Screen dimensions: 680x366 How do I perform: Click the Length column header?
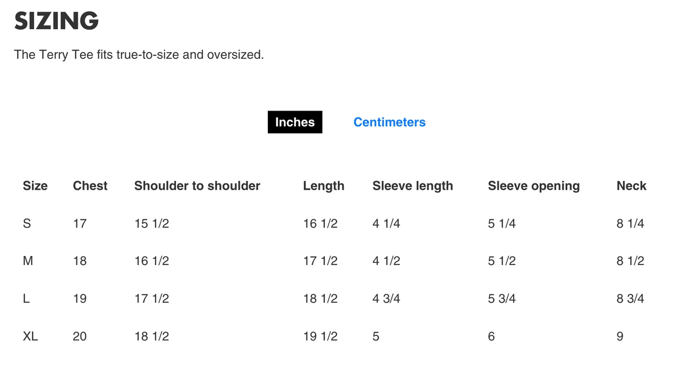pos(324,186)
